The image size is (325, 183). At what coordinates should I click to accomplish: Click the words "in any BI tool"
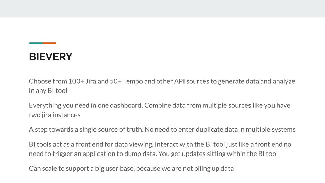[48, 90]
